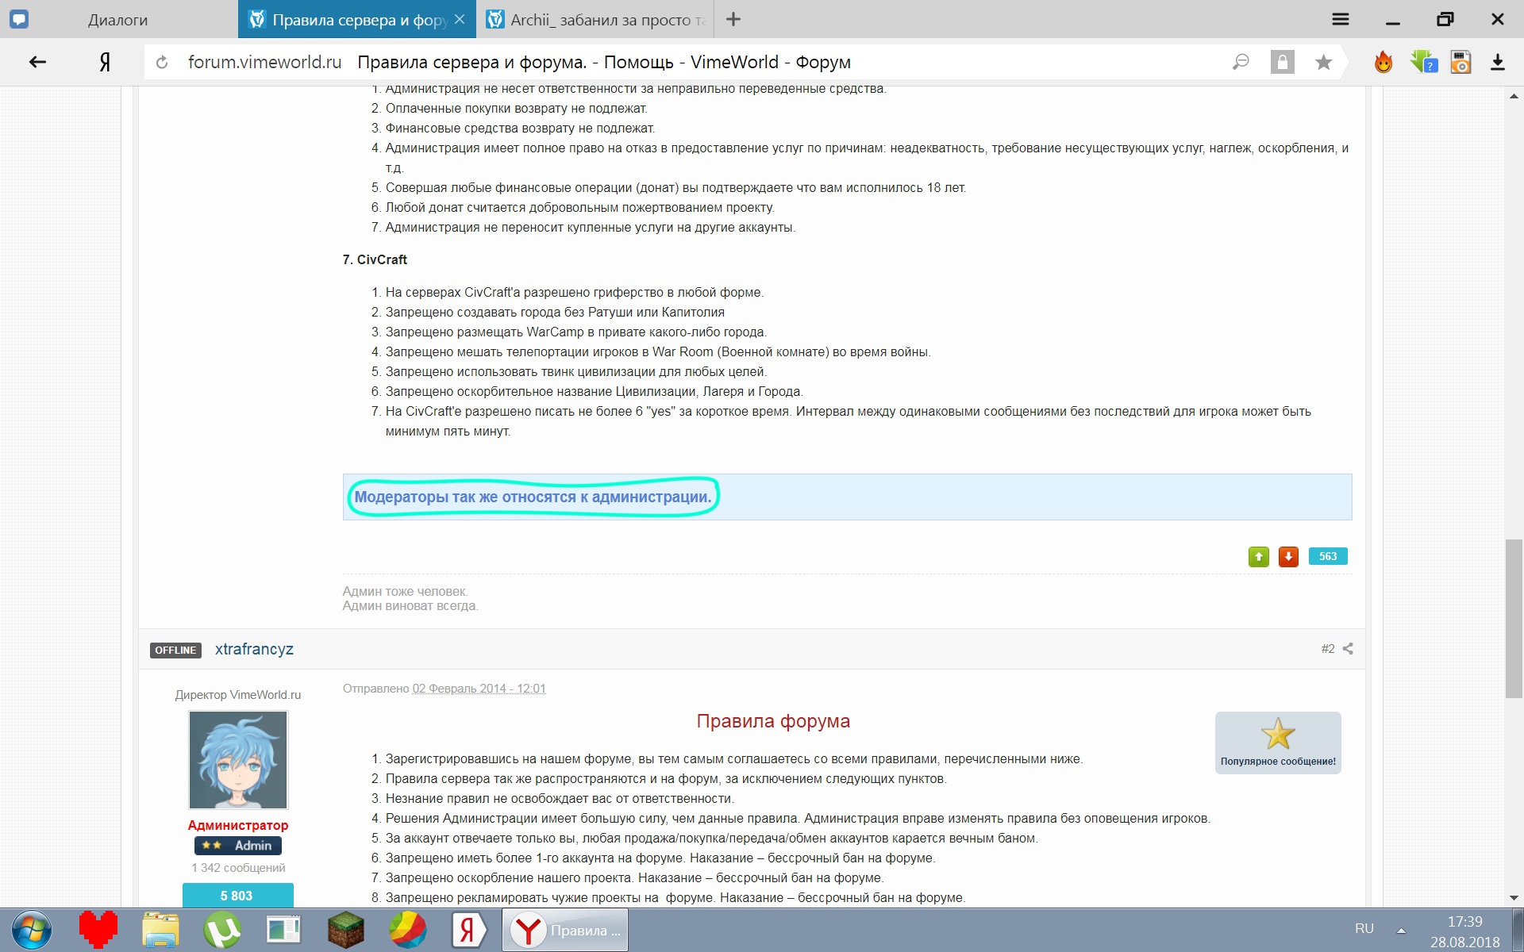Click rule 'Оплаченные покупки возврату не подлежат.'

pos(517,108)
